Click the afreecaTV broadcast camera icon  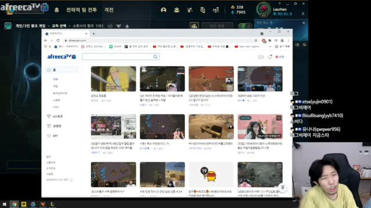pos(260,57)
